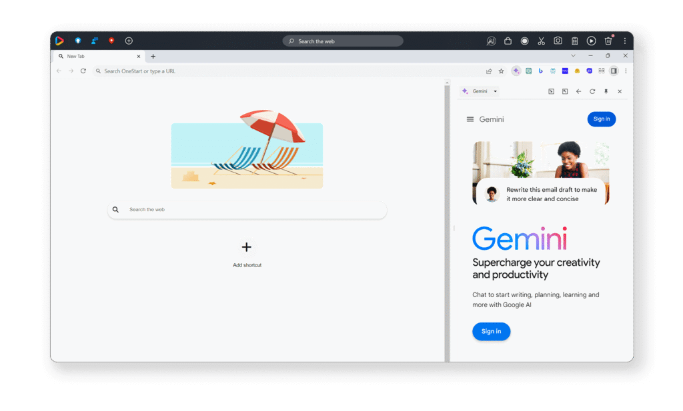The image size is (683, 411).
Task: Toggle the side panel button in toolbar
Action: pyautogui.click(x=614, y=71)
